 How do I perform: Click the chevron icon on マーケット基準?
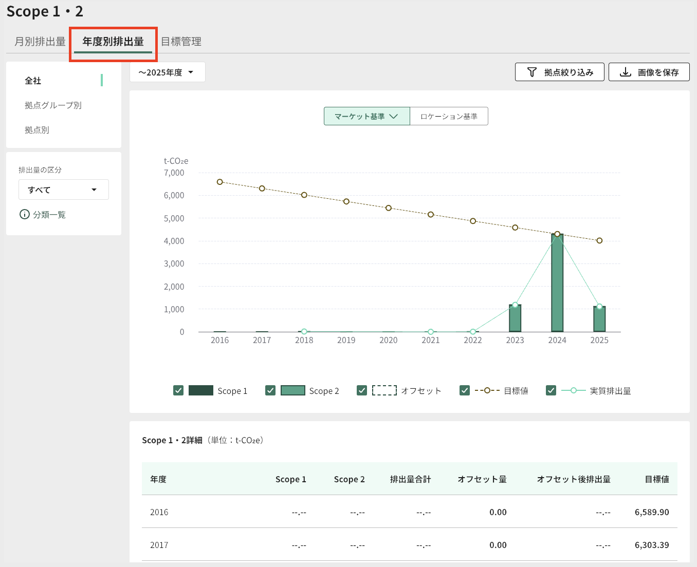(394, 117)
